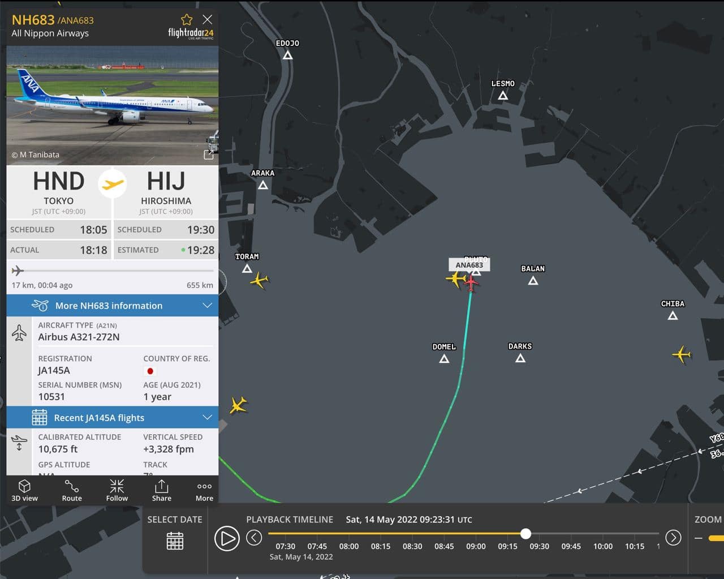Step playback timeline backward arrow
Screen dimensions: 724x579
[x=254, y=538]
